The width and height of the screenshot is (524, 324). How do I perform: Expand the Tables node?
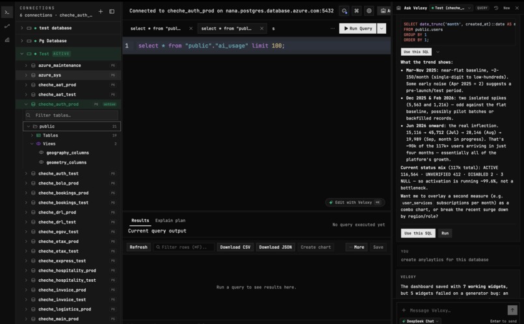pos(32,135)
